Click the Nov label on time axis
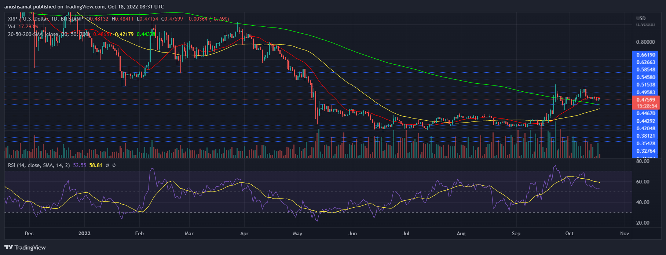The width and height of the screenshot is (666, 255). point(625,233)
